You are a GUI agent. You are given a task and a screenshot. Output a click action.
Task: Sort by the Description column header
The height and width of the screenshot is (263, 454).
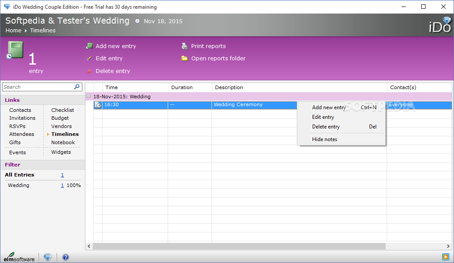coord(299,87)
